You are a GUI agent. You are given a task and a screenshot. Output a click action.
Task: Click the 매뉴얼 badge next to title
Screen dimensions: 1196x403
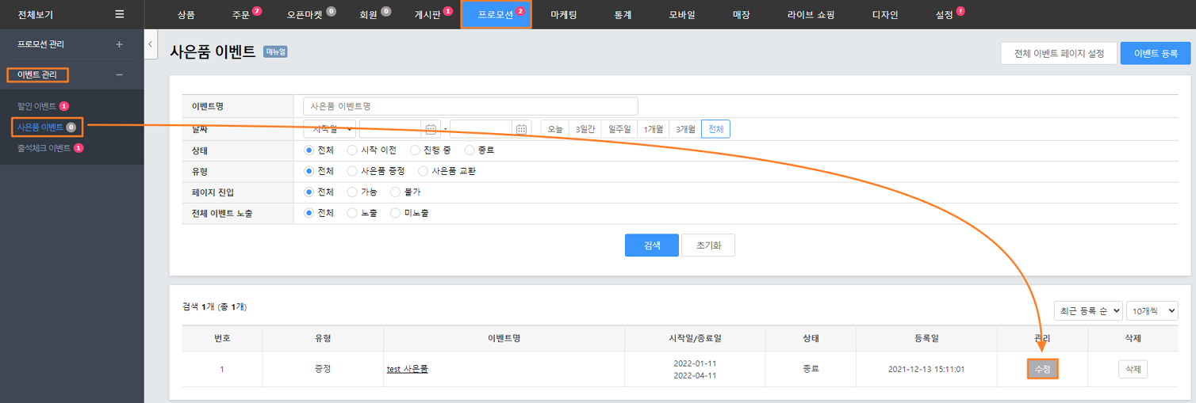coord(275,52)
